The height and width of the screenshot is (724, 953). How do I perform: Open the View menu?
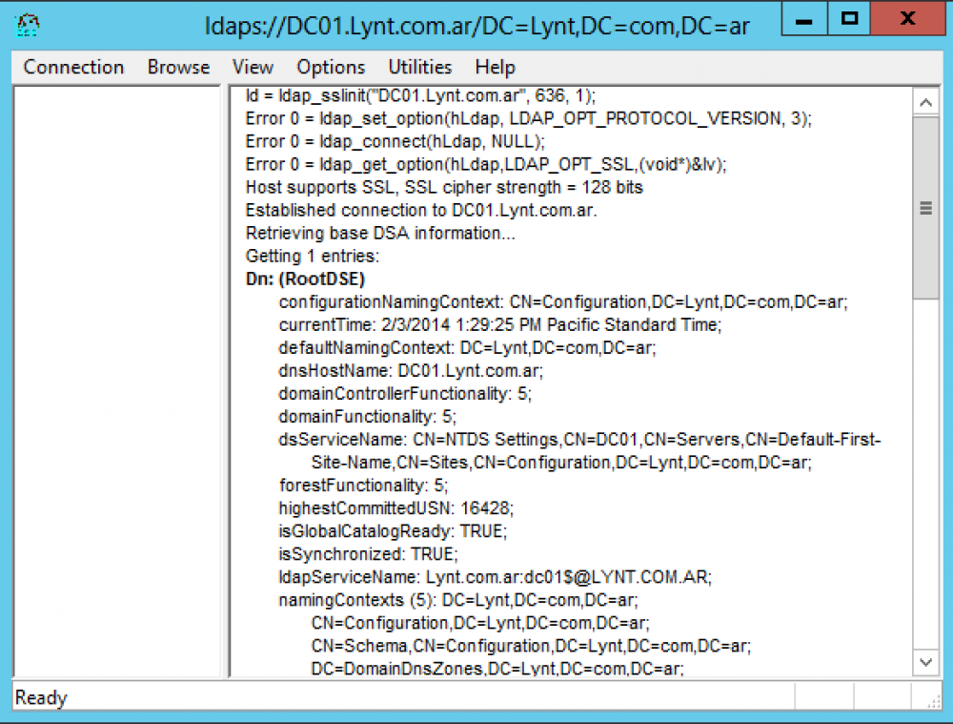(x=252, y=67)
